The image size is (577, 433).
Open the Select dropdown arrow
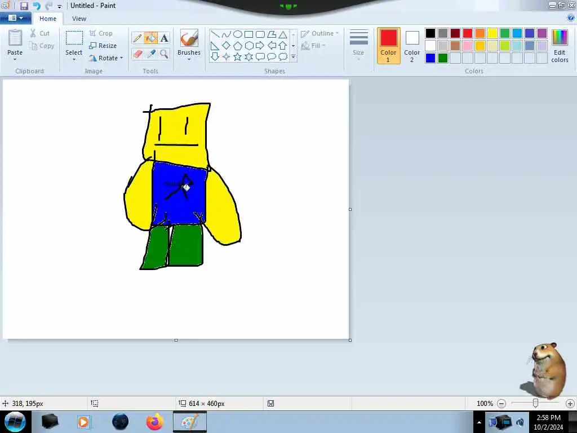point(74,59)
